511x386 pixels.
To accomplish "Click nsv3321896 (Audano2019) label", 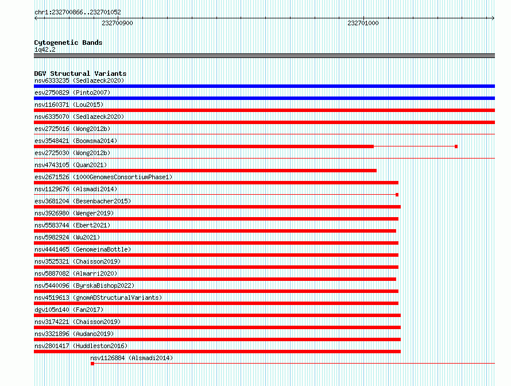I will (74, 334).
